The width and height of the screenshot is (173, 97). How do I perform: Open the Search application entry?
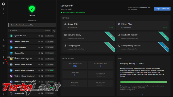(x=32, y=47)
